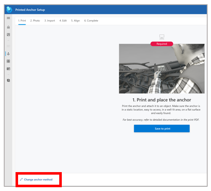Click the computer monitor icon above Required

point(162,37)
